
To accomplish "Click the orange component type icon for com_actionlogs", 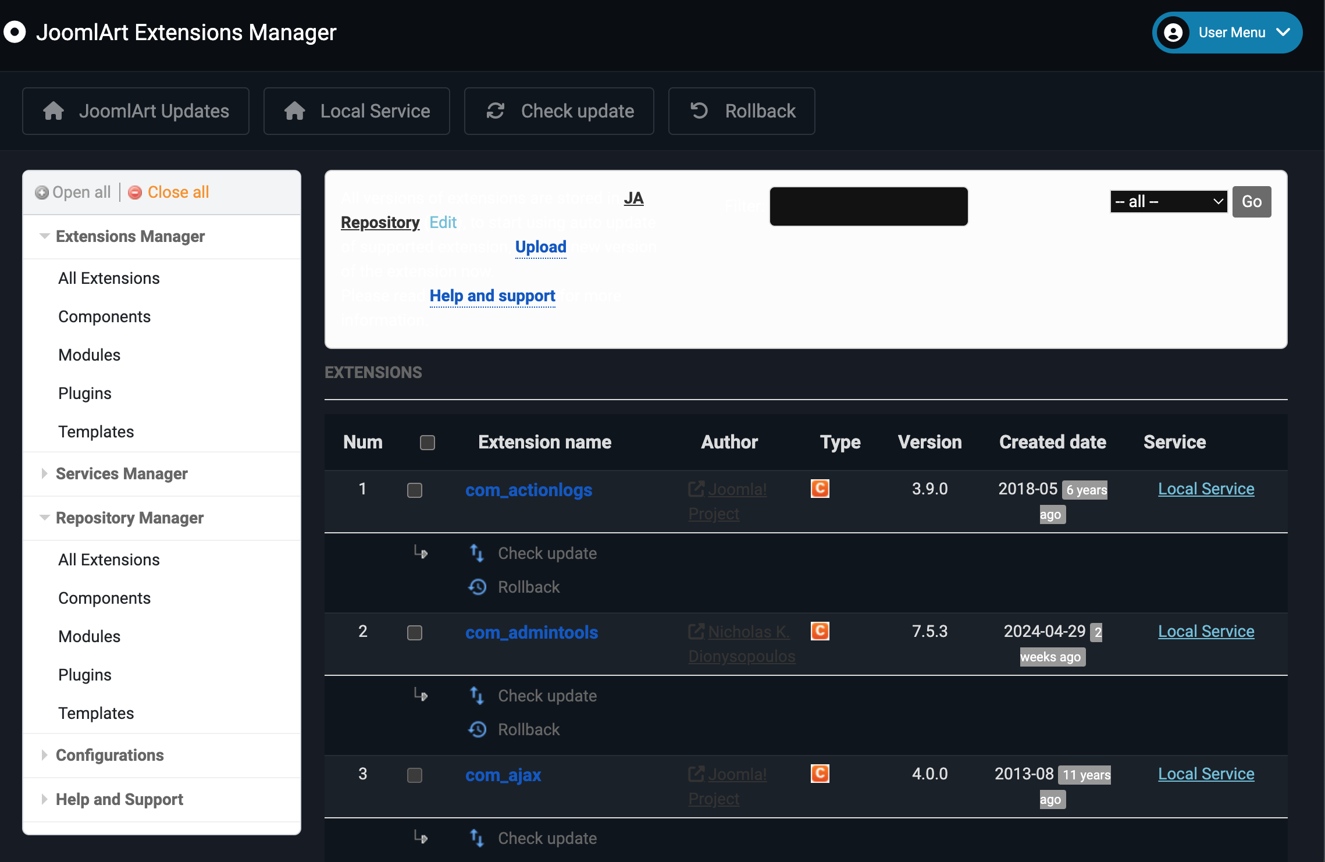I will [820, 489].
